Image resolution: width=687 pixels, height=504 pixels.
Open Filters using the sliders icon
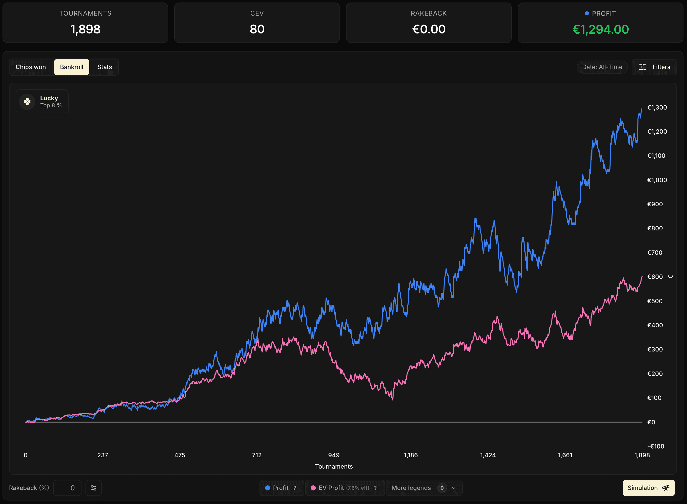[642, 67]
